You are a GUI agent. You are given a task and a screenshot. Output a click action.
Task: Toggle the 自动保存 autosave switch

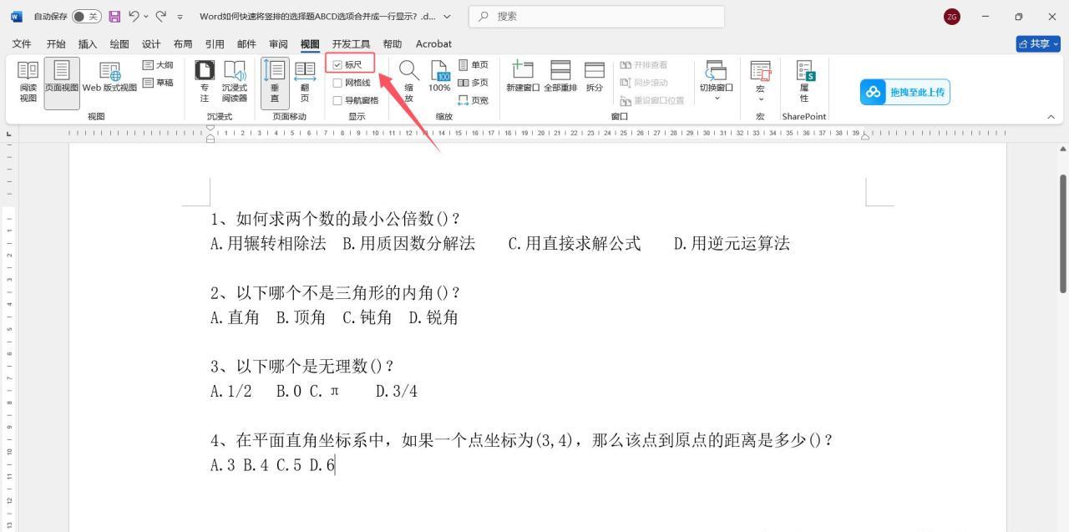[87, 17]
